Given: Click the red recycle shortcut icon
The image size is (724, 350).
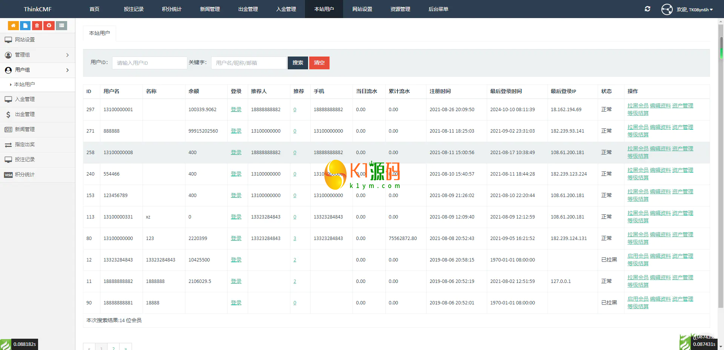Looking at the screenshot, I should coord(49,26).
